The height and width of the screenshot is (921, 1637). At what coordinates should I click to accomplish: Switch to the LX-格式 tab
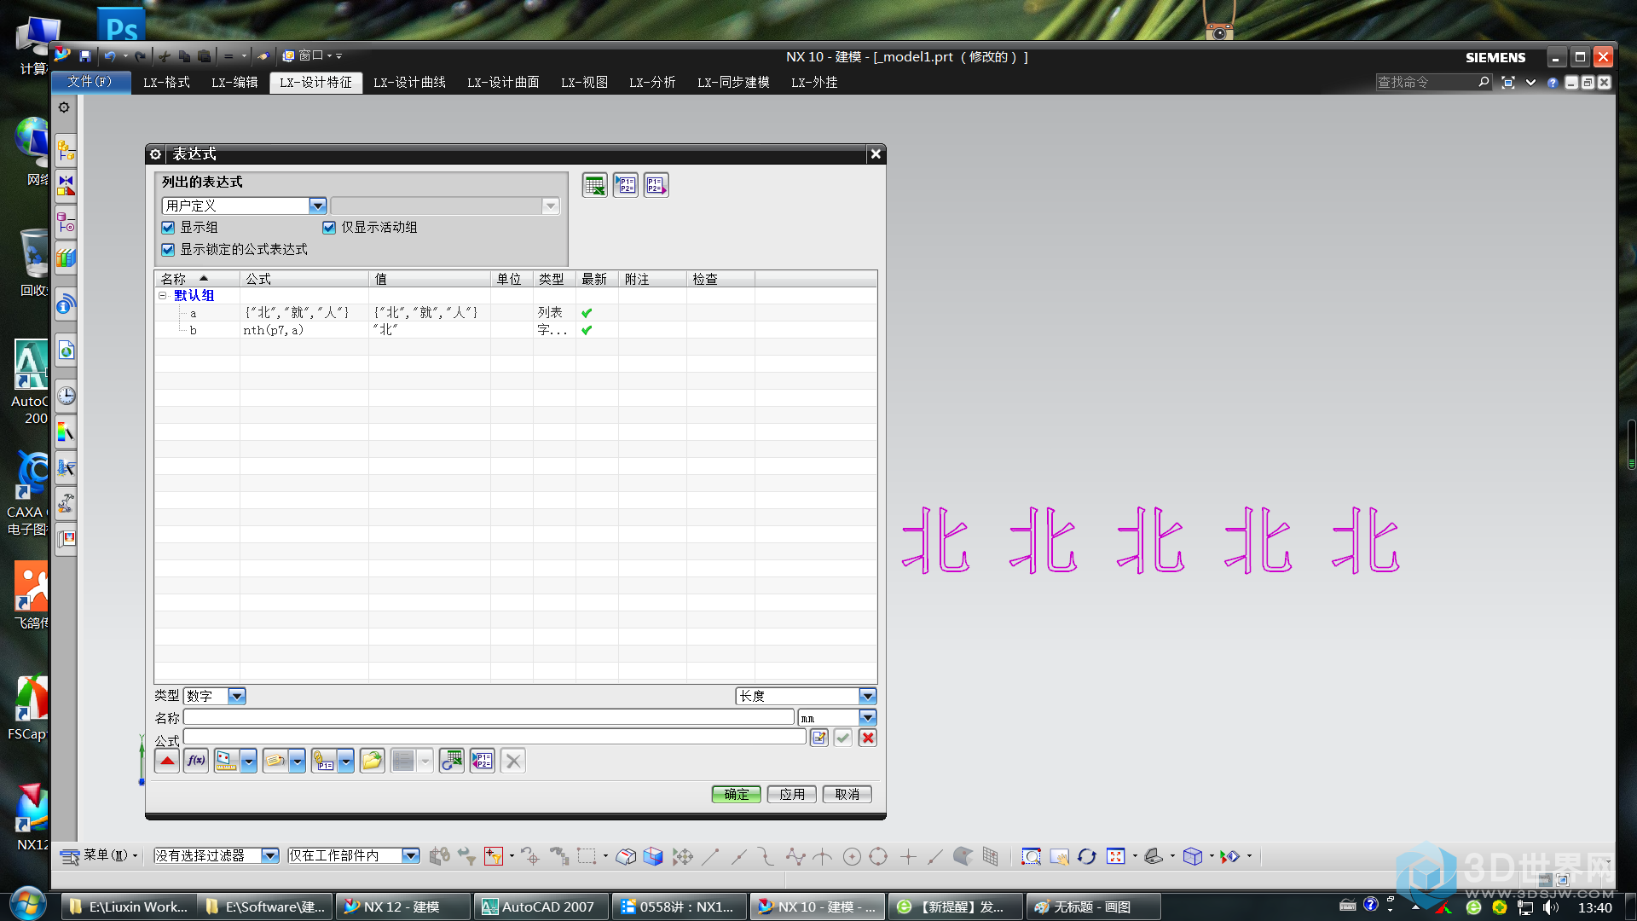(166, 83)
